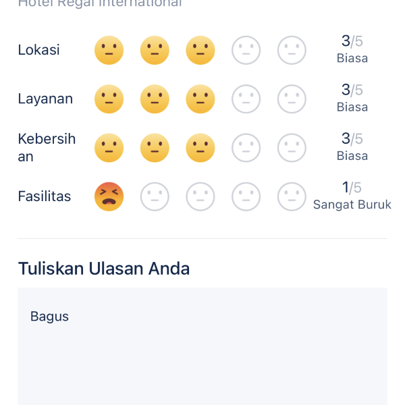This screenshot has height=405, width=405.
Task: Click the review text field containing Bagus
Action: (x=202, y=346)
